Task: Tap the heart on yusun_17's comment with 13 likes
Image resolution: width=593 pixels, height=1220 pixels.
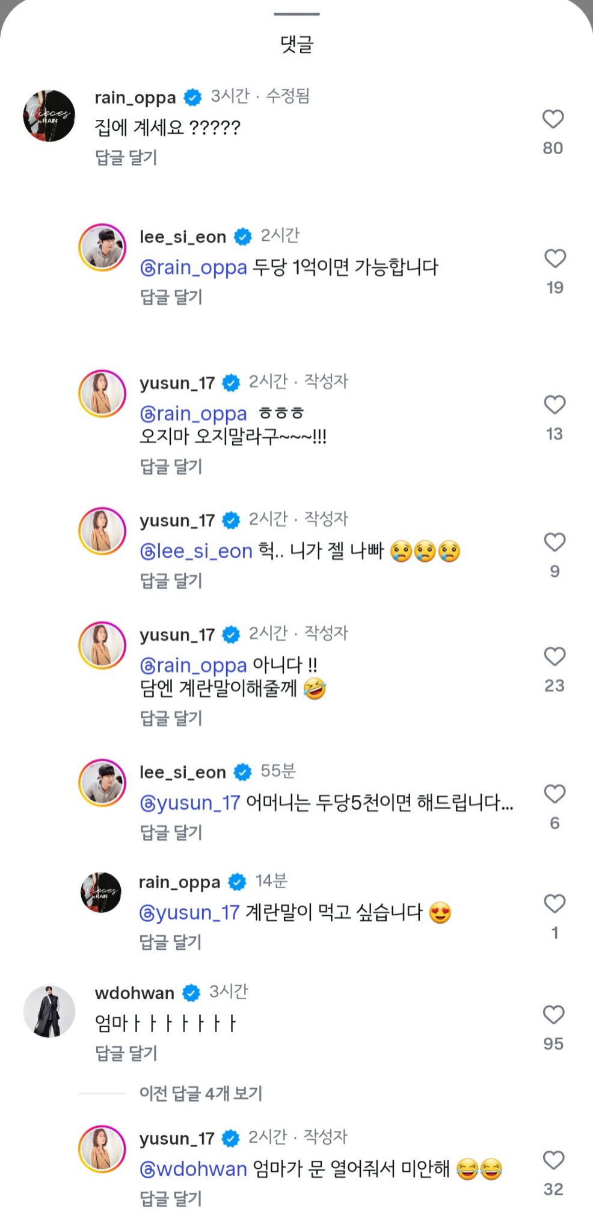Action: click(555, 405)
